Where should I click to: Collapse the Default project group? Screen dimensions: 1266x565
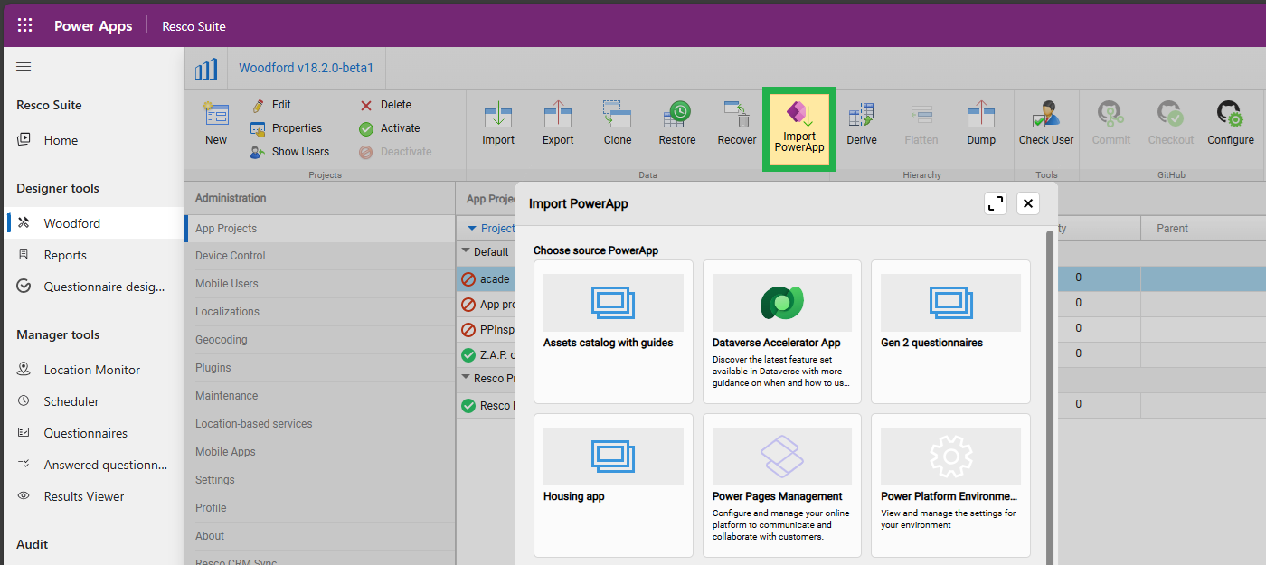tap(467, 251)
